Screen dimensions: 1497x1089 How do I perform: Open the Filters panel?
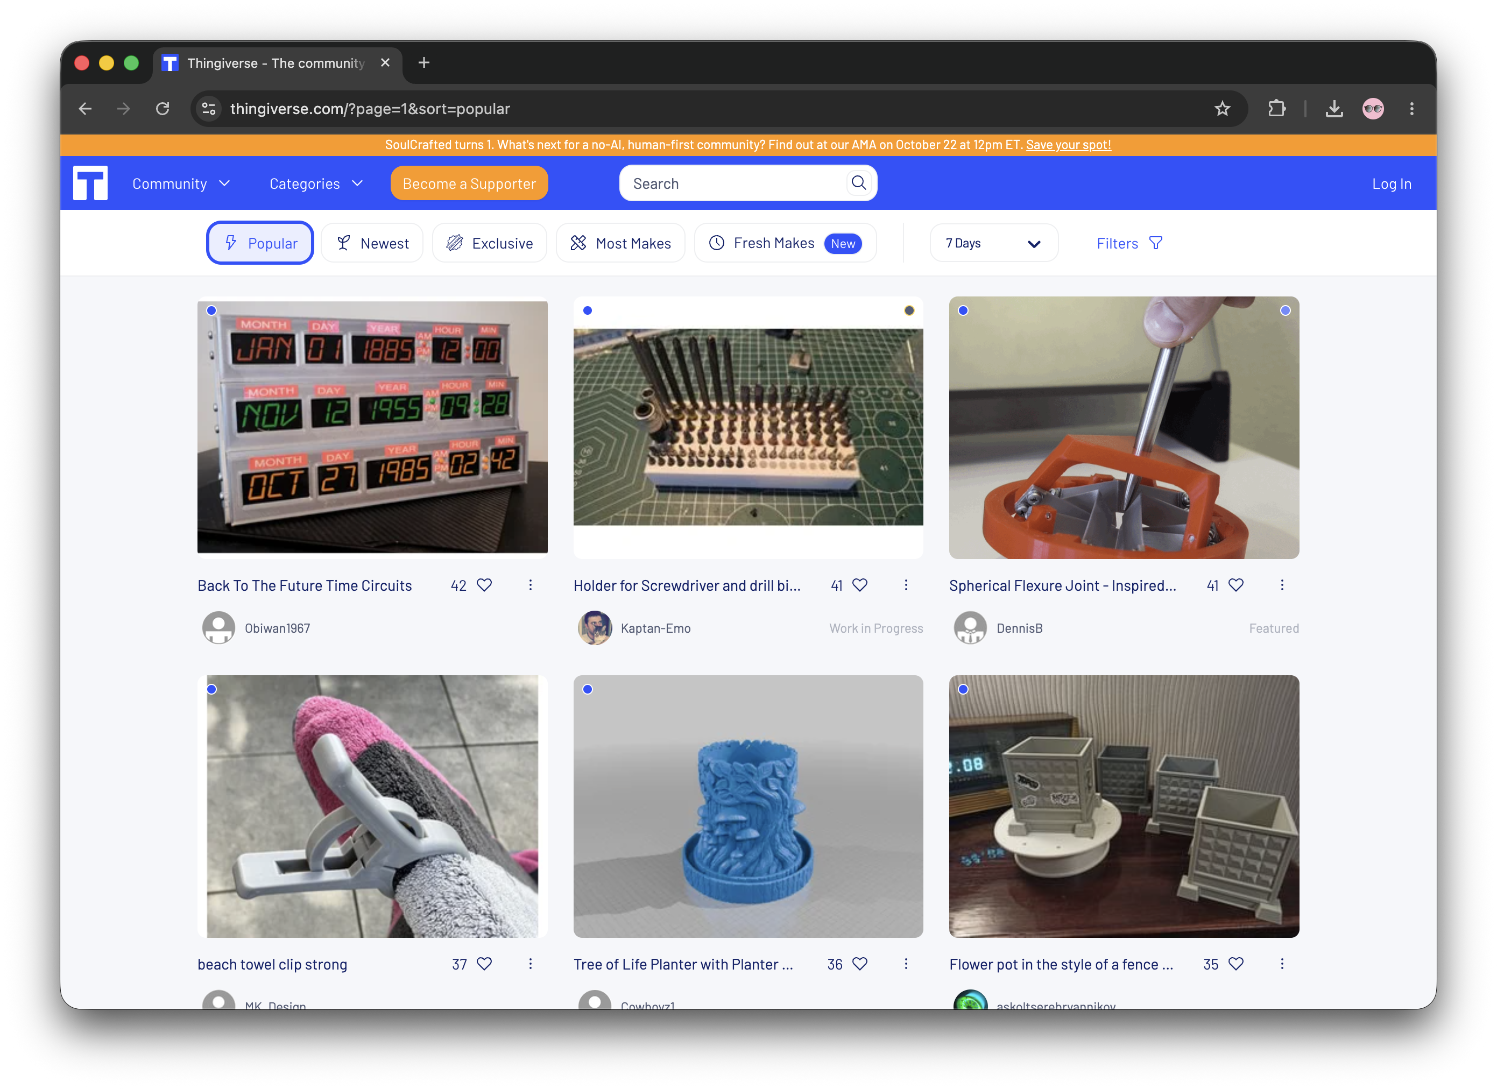(x=1129, y=243)
